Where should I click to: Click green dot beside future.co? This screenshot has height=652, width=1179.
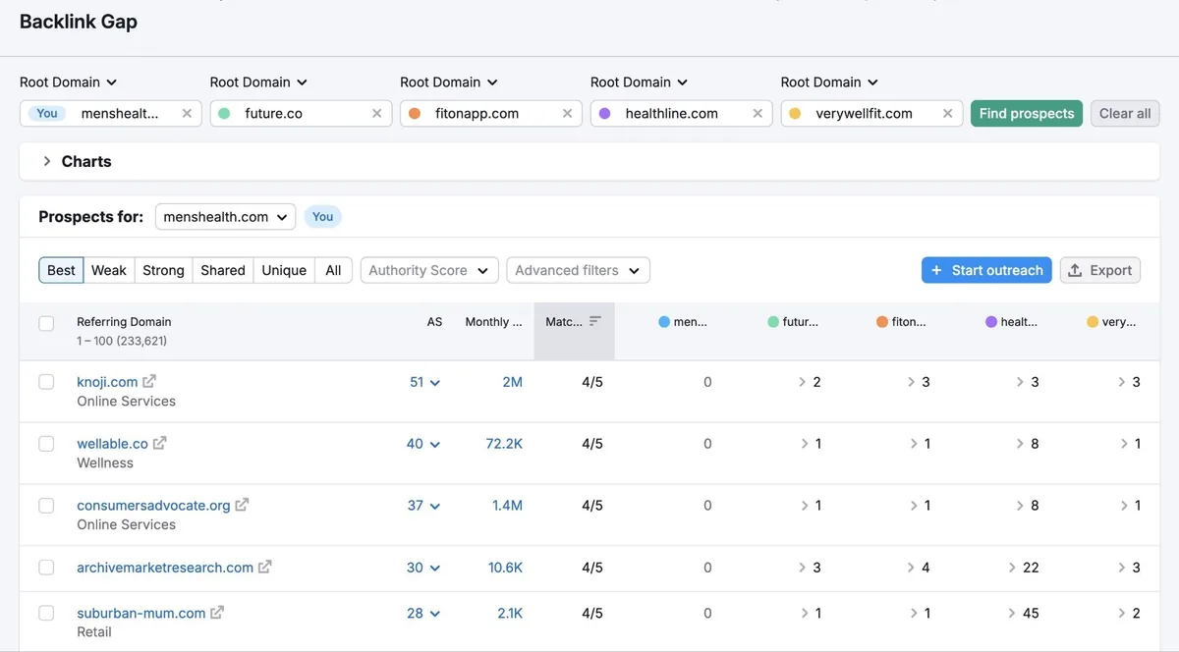click(224, 113)
